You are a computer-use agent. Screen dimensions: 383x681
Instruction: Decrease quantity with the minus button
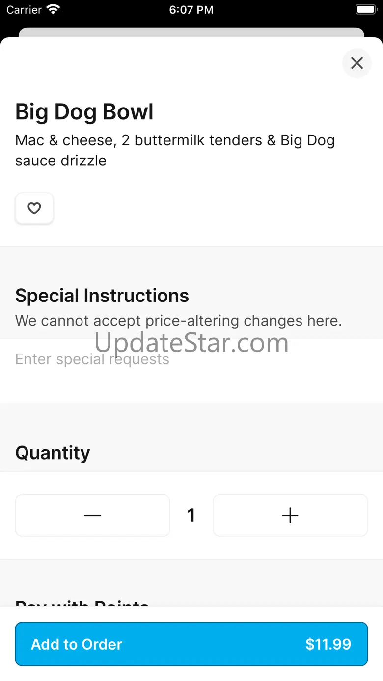click(x=92, y=515)
